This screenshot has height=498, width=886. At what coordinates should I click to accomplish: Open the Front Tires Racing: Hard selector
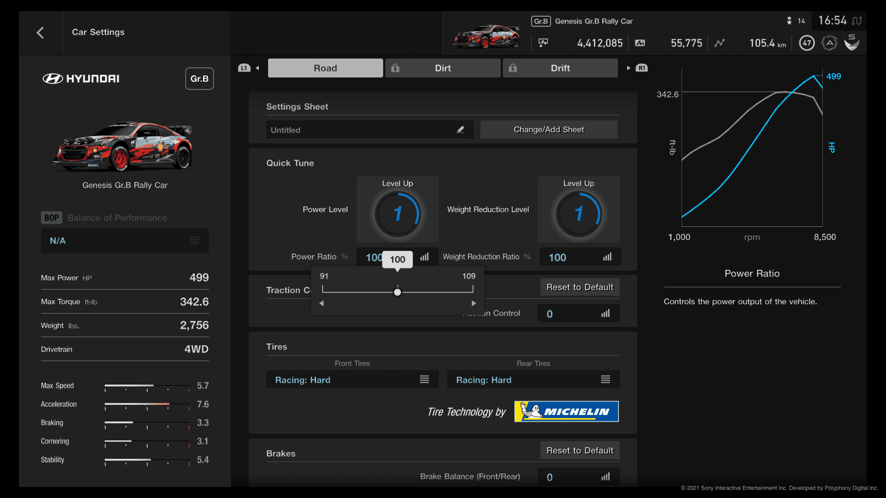pos(352,379)
